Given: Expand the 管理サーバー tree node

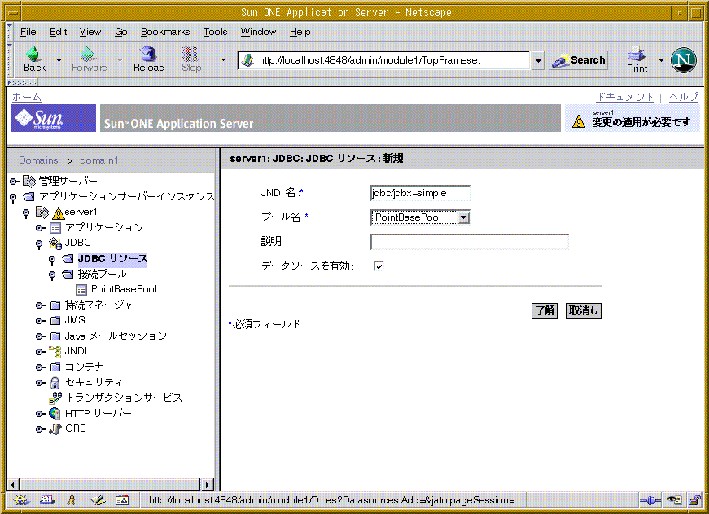Looking at the screenshot, I should [x=14, y=182].
